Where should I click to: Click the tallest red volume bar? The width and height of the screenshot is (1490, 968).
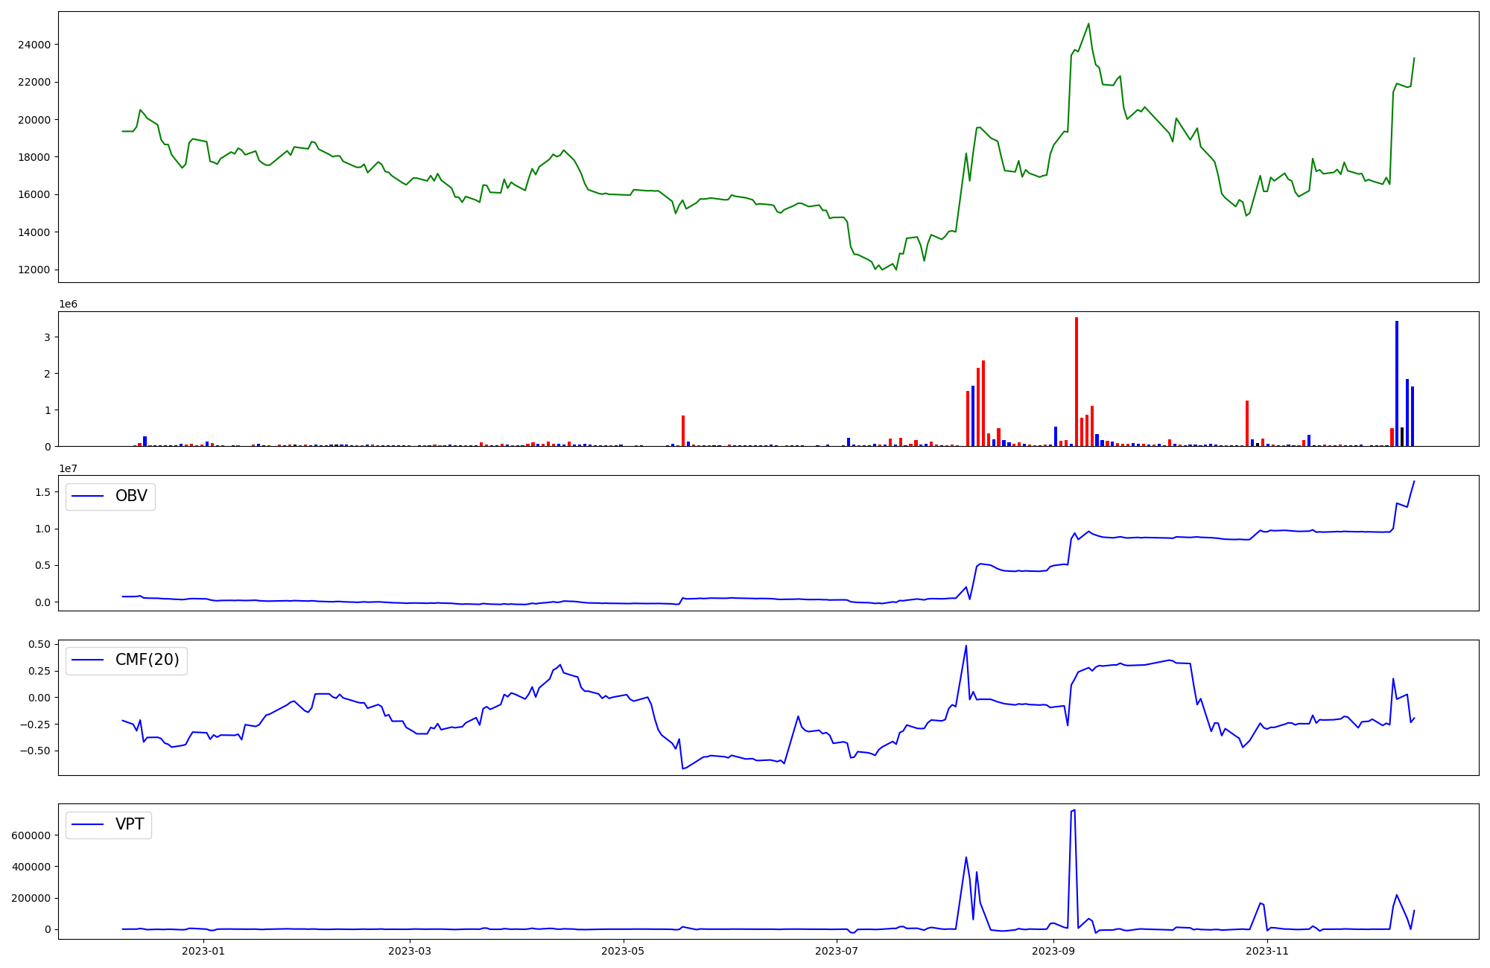pos(1077,381)
